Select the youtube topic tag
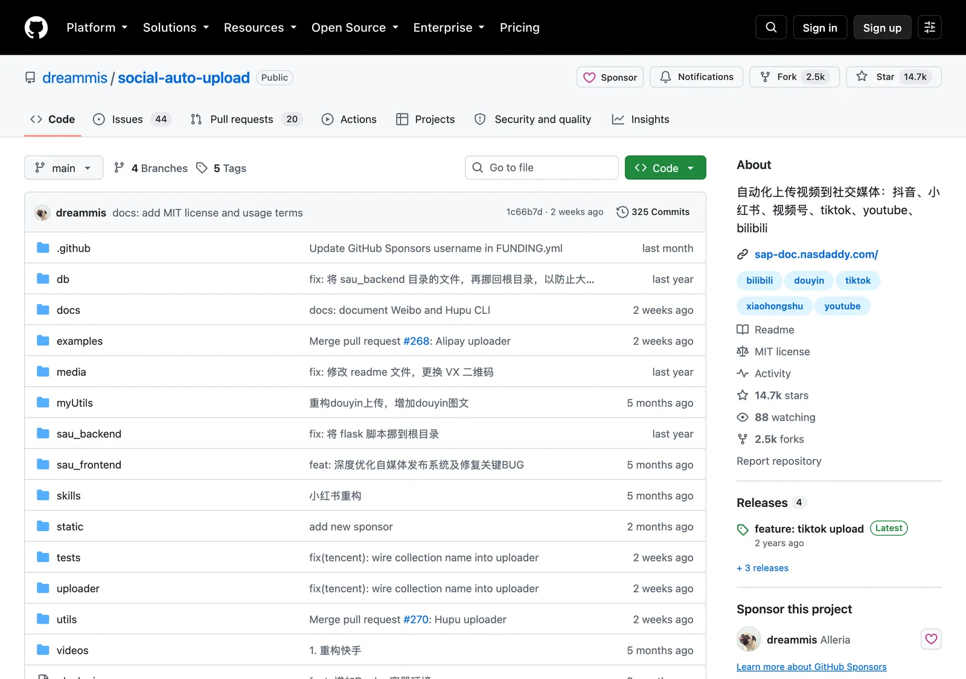 [x=843, y=306]
